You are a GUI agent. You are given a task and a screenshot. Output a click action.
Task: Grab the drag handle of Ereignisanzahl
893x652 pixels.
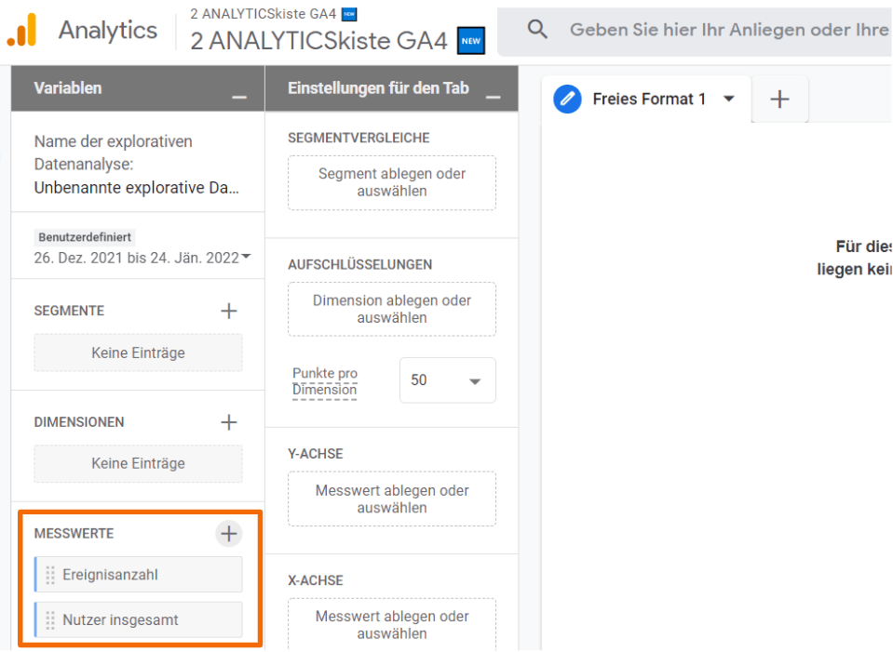[x=50, y=575]
